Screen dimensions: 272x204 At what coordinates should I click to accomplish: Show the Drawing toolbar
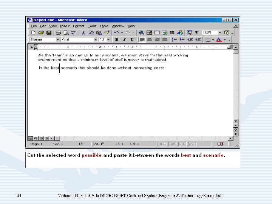click(180, 32)
